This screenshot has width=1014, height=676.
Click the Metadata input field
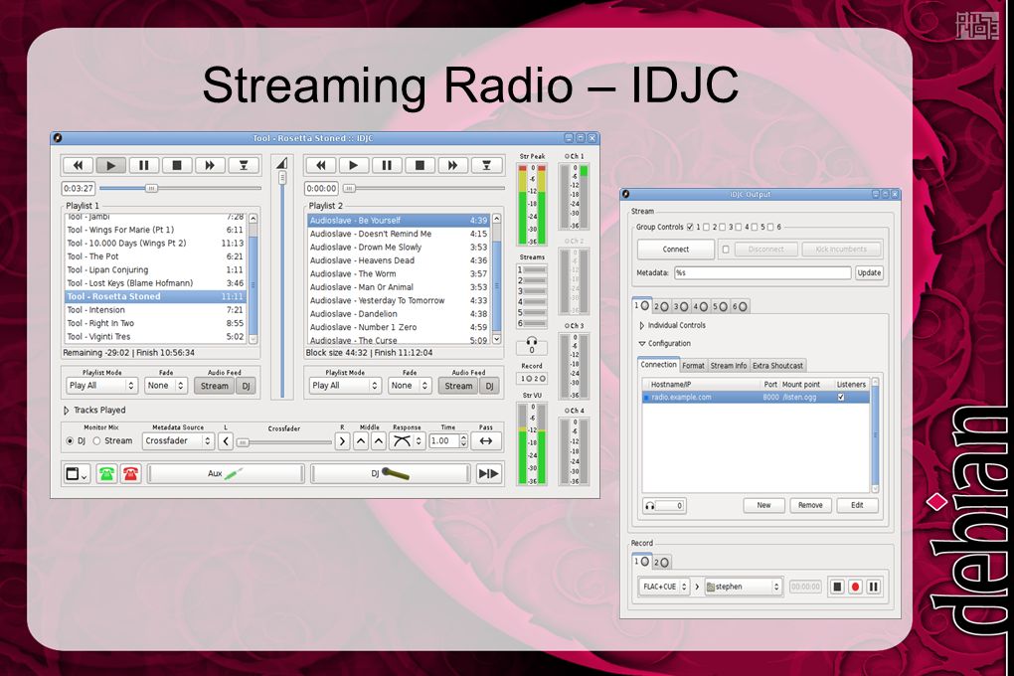[762, 273]
